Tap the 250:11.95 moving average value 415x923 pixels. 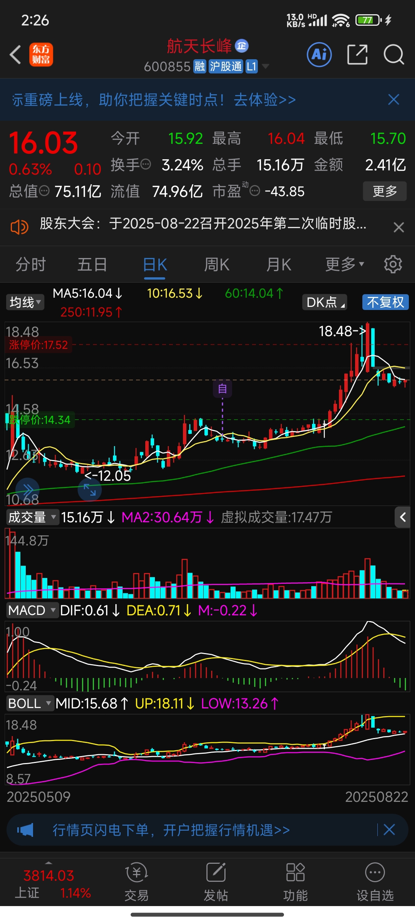coord(91,312)
